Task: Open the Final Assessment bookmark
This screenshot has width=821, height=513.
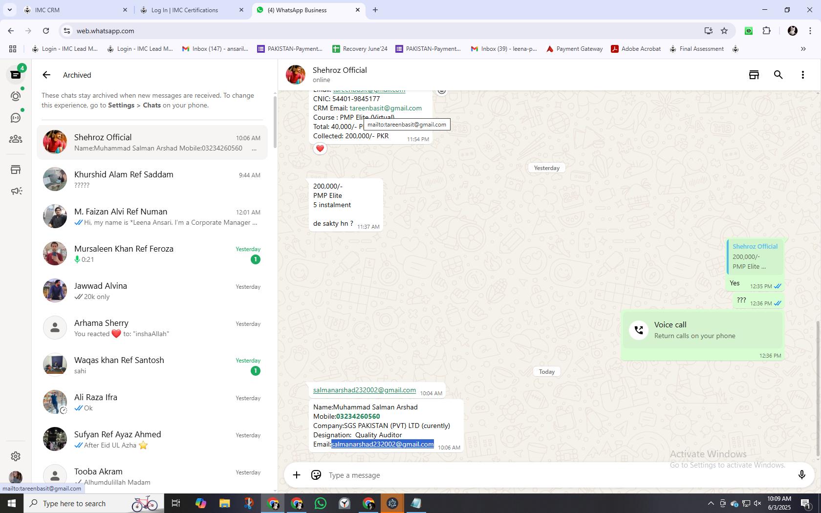Action: pyautogui.click(x=696, y=49)
